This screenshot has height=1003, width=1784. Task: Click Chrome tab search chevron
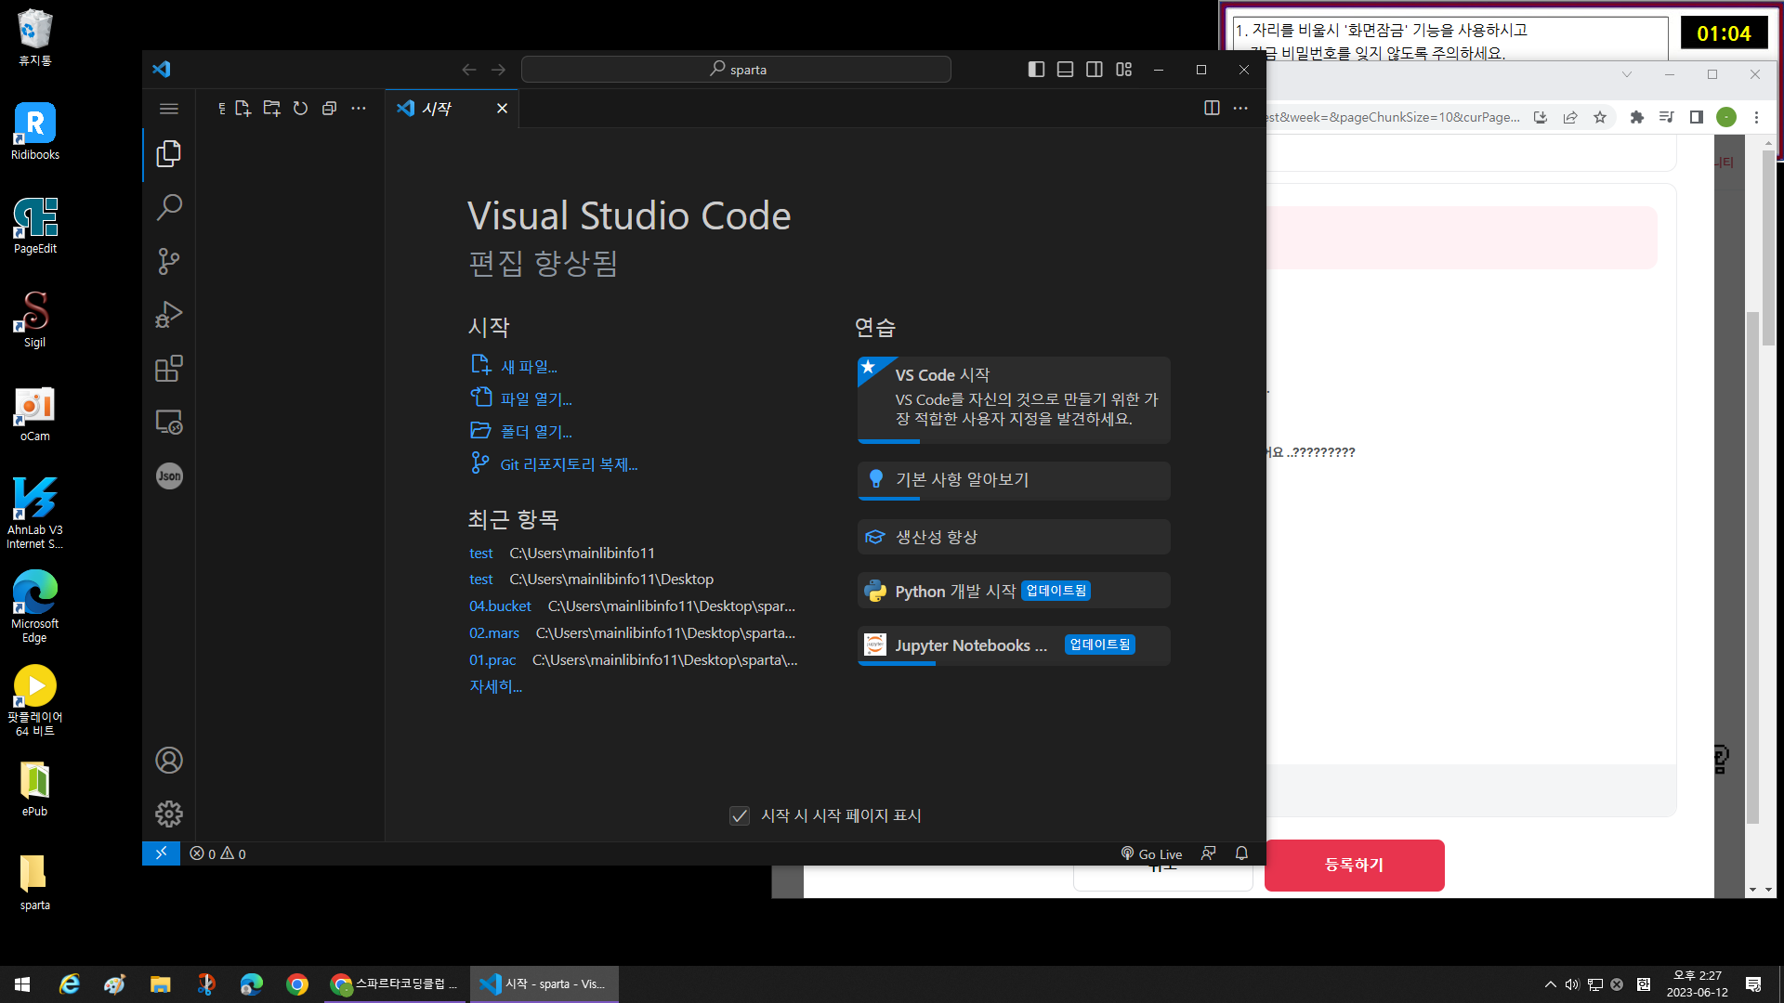coord(1627,74)
